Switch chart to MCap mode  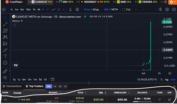click(96, 10)
